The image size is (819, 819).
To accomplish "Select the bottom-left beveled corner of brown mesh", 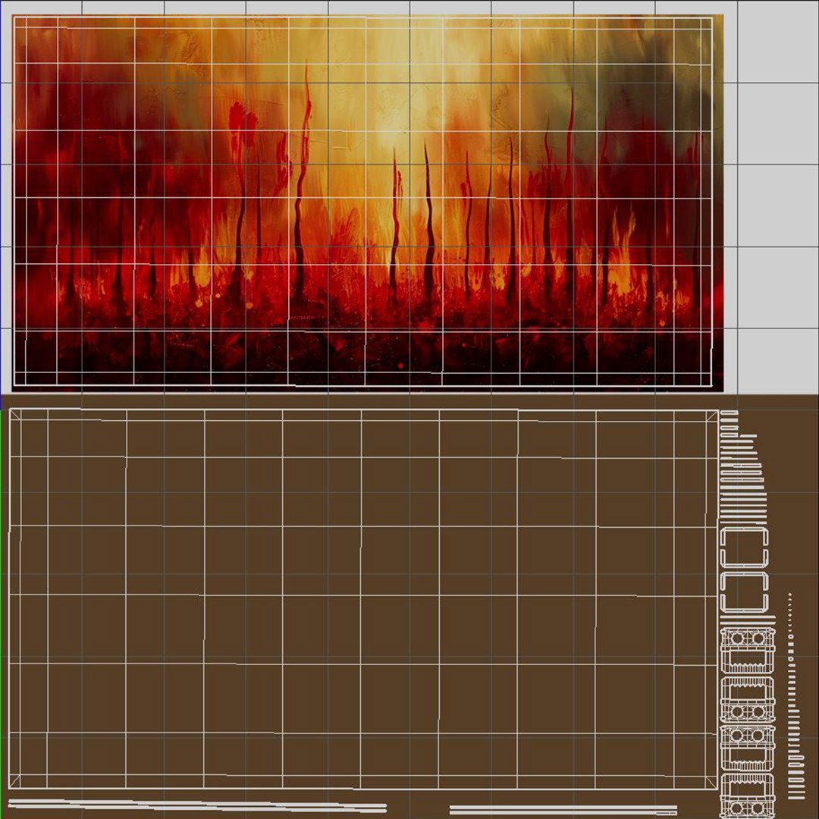I will pyautogui.click(x=14, y=781).
